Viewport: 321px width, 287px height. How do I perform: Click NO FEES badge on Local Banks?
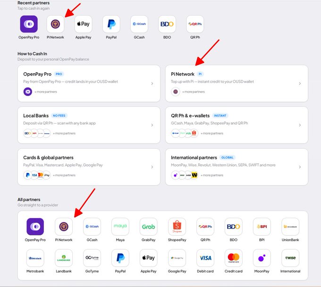tap(59, 116)
